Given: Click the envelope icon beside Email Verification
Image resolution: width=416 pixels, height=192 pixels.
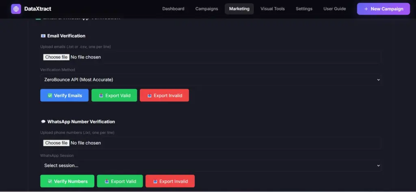Looking at the screenshot, I should pyautogui.click(x=43, y=36).
